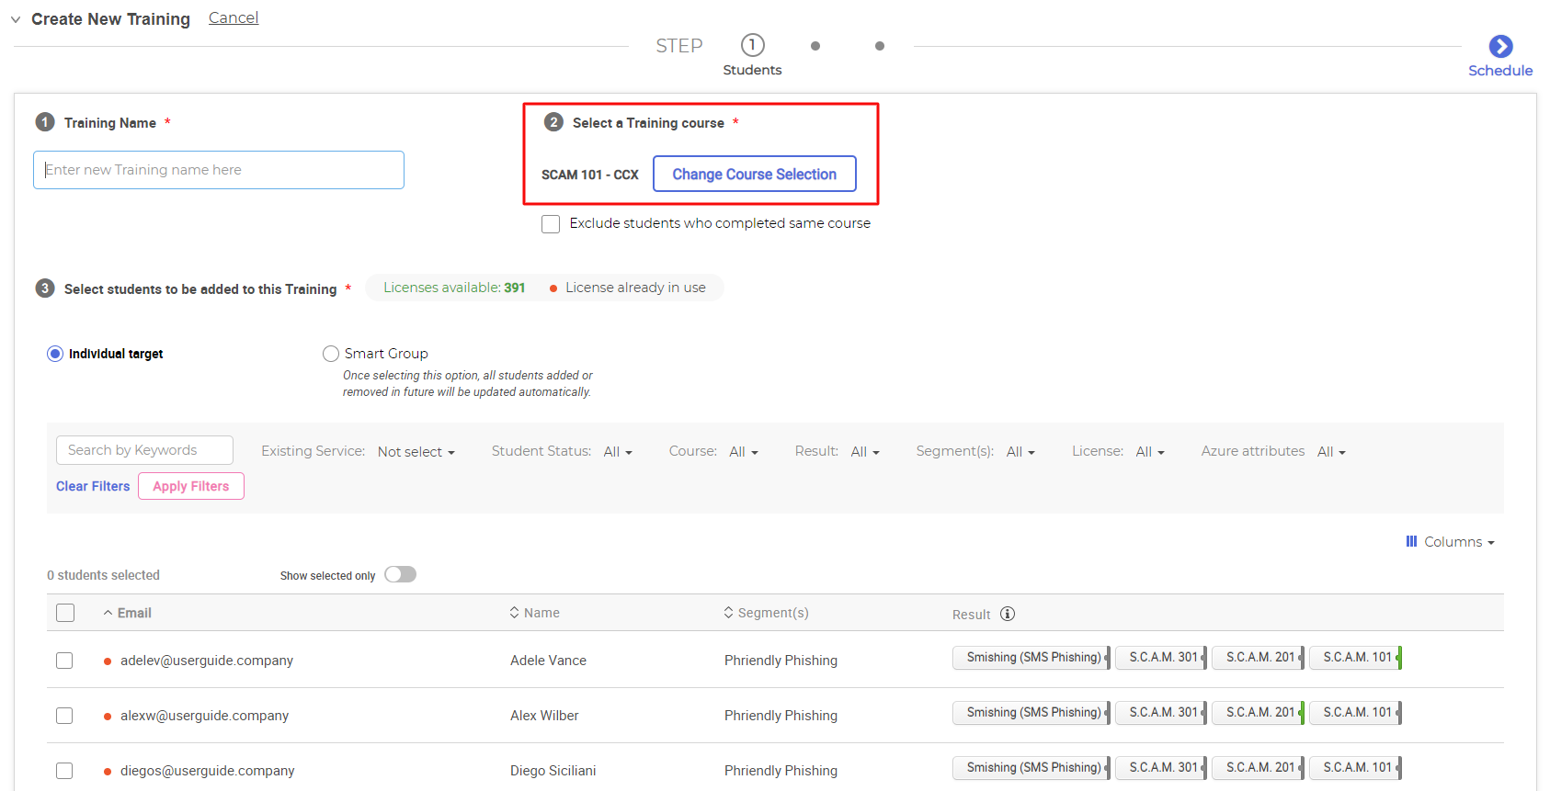Screen dimensions: 1550x791
Task: Collapse the Create New Training chevron
Action: coord(16,19)
